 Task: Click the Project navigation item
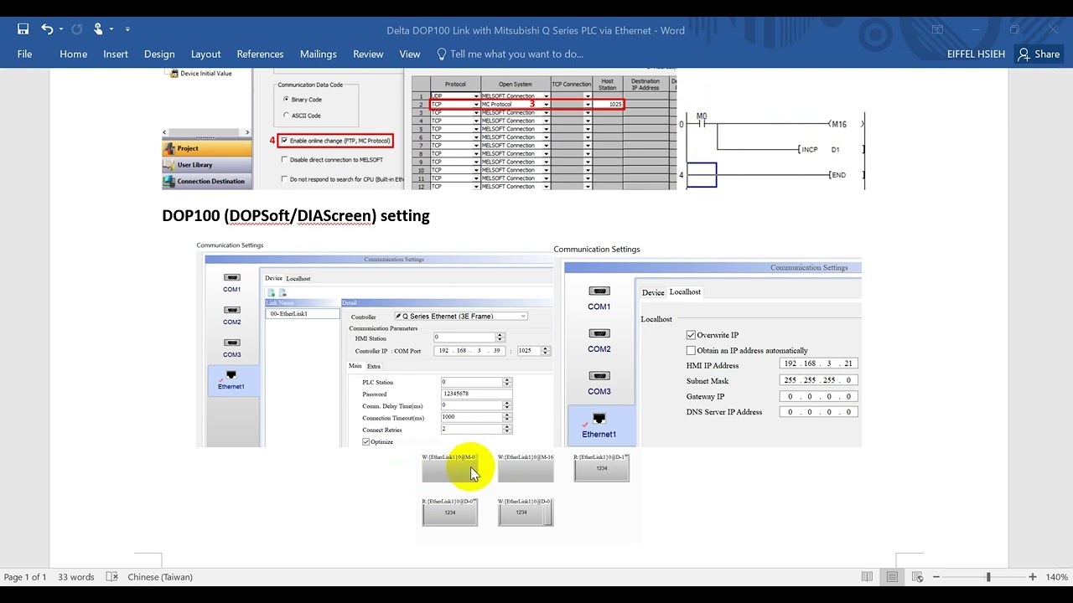(x=207, y=148)
